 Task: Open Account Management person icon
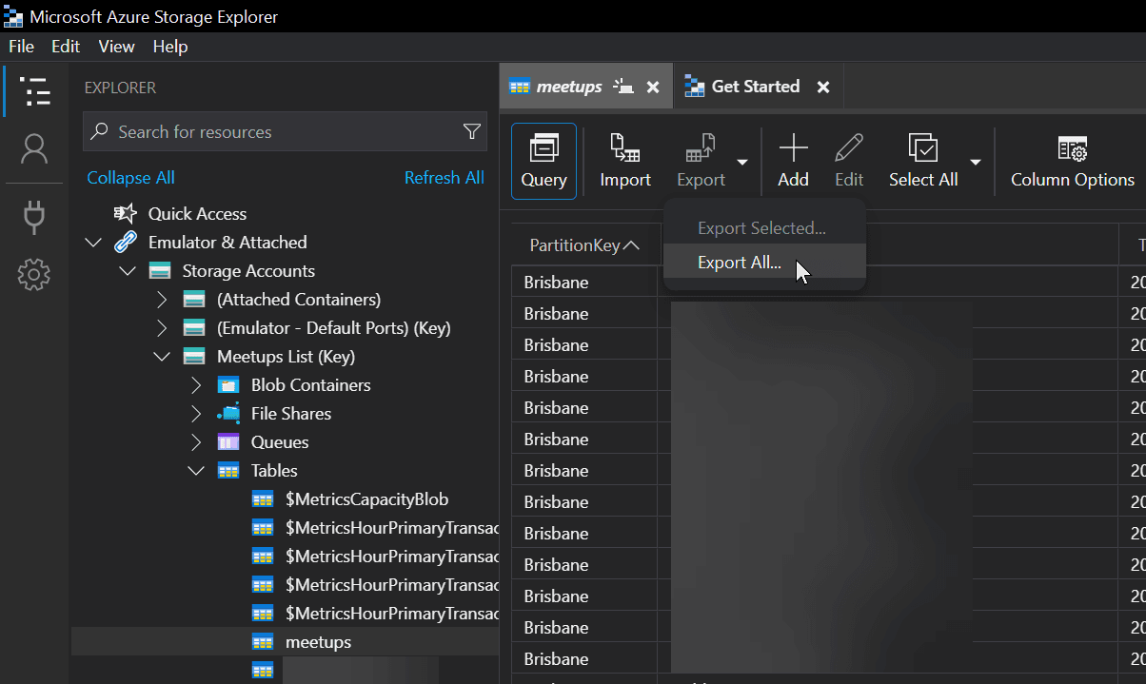[34, 149]
